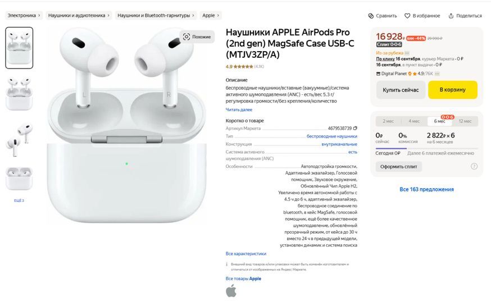The height and width of the screenshot is (306, 491).
Task: Open Все 163 предложения link
Action: [x=426, y=189]
